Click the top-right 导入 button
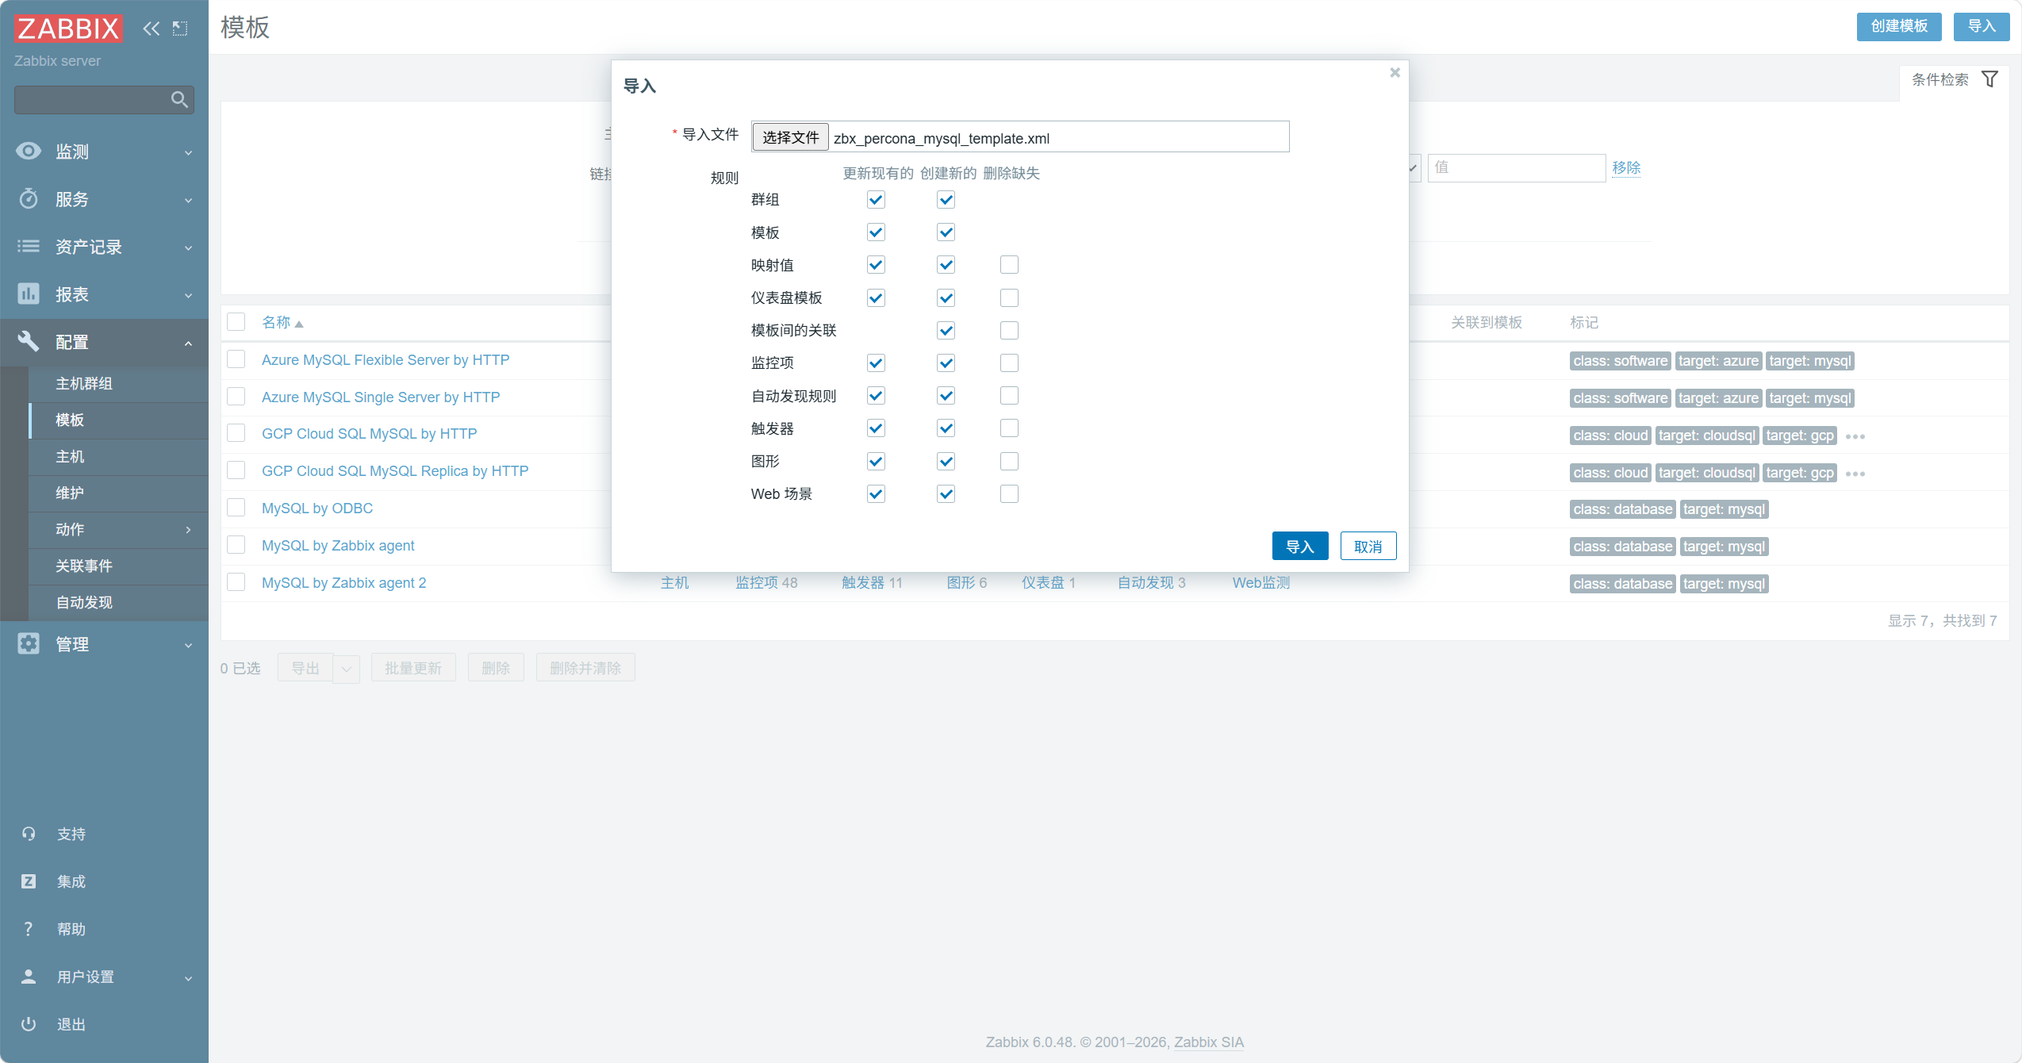2022x1063 pixels. (x=1982, y=26)
